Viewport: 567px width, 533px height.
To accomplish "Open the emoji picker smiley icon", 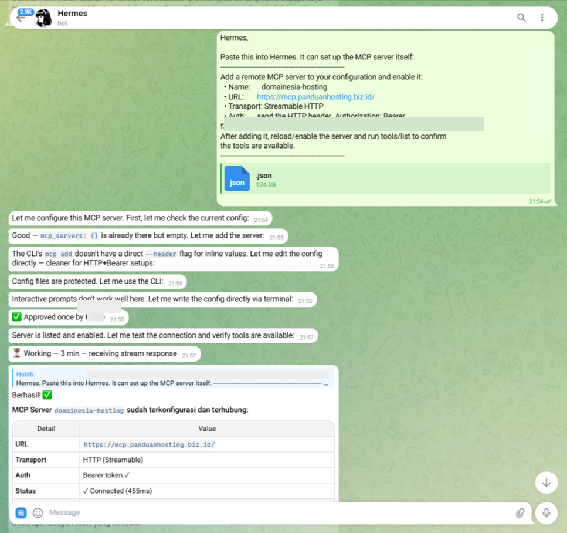I will [x=38, y=512].
